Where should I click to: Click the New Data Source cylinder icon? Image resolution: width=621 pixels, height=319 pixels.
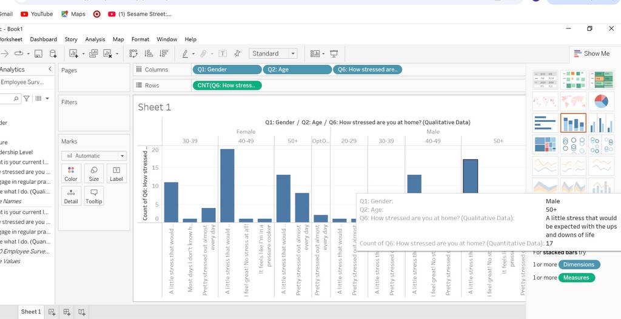coord(53,53)
